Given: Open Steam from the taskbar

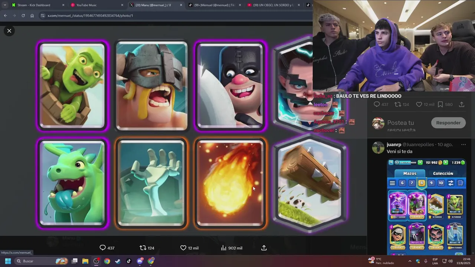Looking at the screenshot, I should (x=118, y=261).
